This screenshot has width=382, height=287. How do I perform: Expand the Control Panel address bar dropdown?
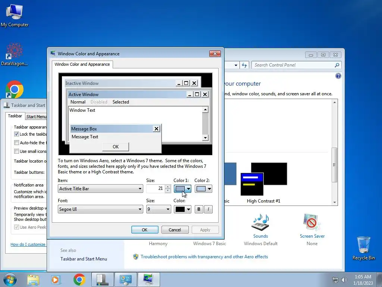point(236,65)
